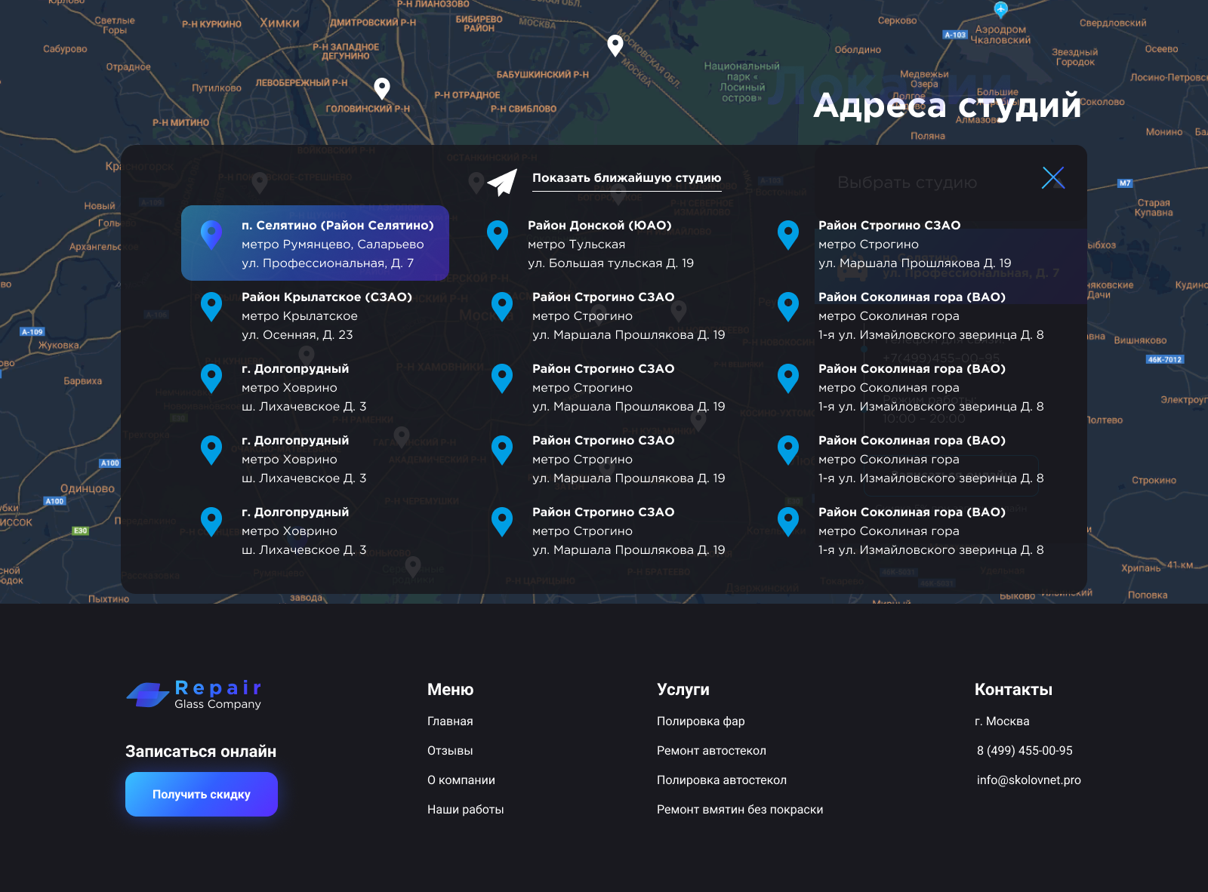Click the Получить скидку button

201,794
